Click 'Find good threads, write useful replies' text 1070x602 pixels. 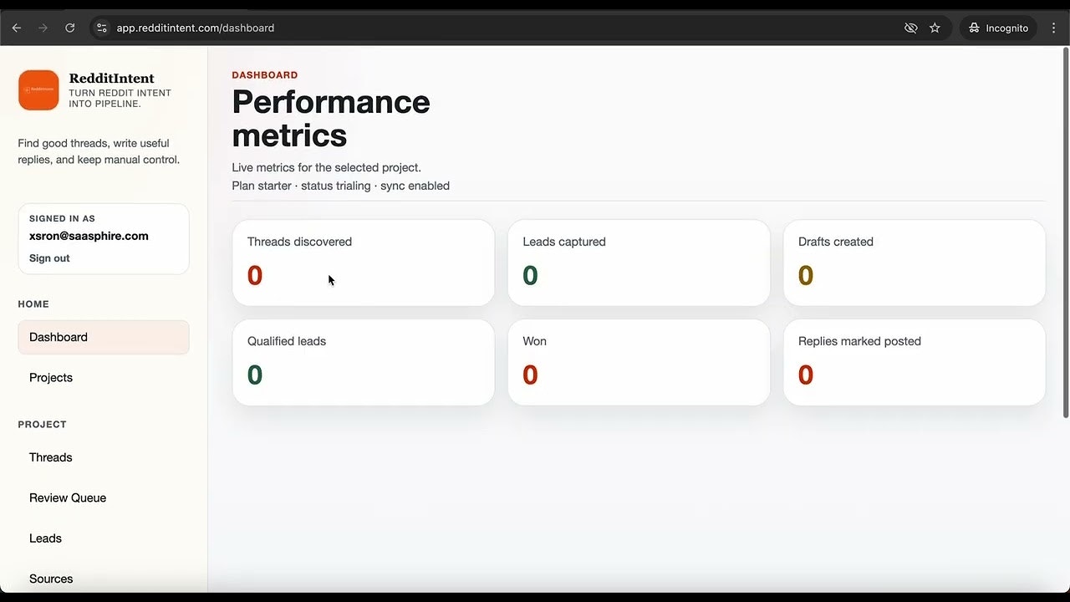(99, 151)
